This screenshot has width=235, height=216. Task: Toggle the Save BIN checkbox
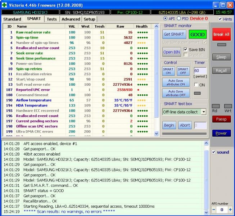[186, 49]
